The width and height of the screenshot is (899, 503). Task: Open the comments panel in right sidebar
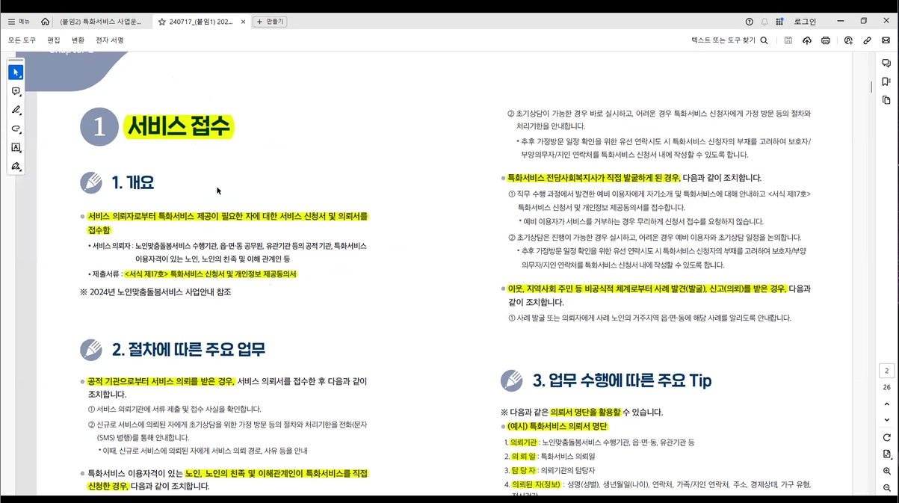click(886, 64)
